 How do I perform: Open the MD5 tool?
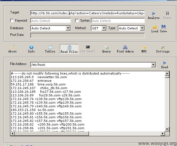point(144,49)
